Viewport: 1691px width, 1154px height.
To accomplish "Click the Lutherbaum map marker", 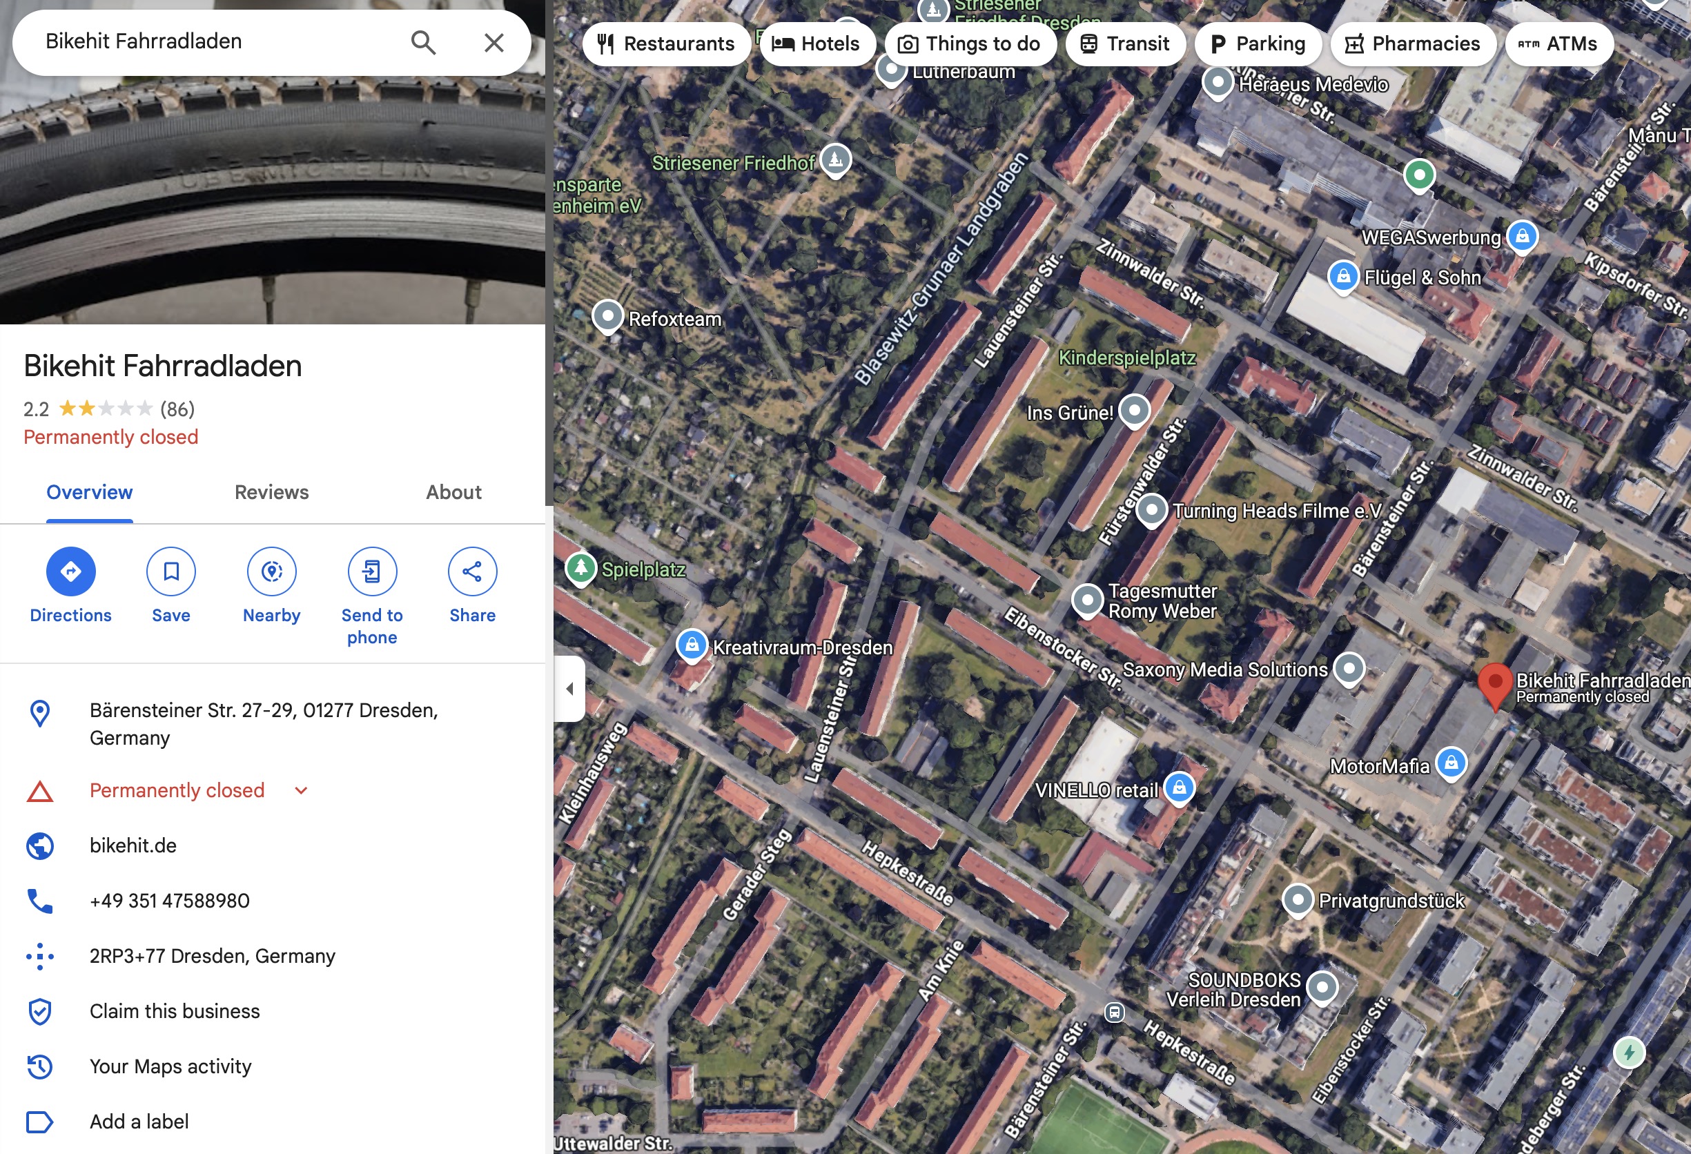I will (890, 71).
